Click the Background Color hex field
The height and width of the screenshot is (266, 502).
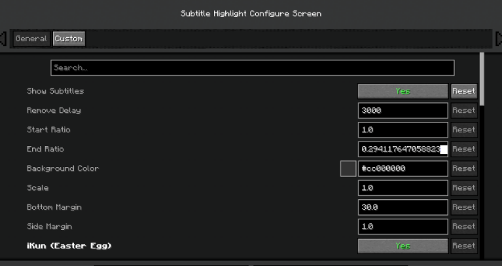click(x=403, y=168)
